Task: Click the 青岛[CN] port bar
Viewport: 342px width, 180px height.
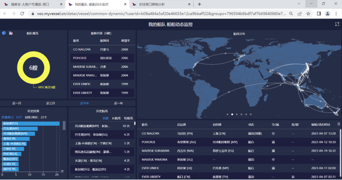Action: [16, 139]
